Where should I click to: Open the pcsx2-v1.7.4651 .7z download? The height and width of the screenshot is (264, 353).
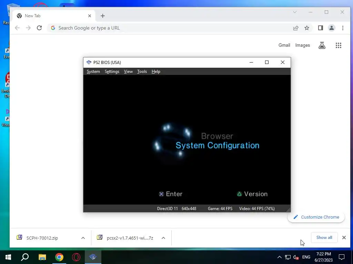[125, 238]
